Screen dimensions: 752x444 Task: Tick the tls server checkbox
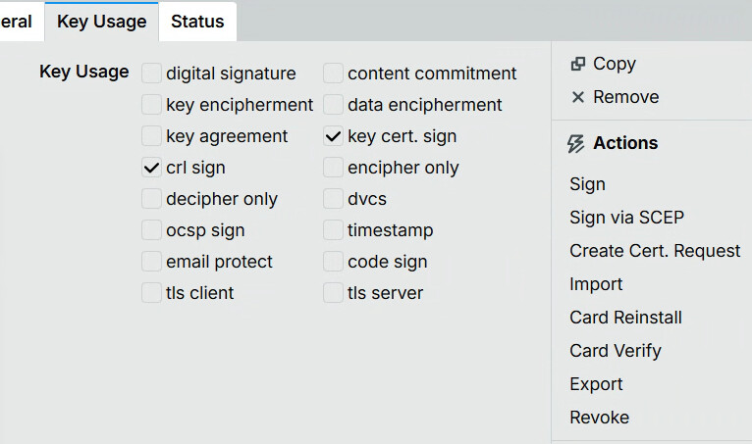(333, 293)
